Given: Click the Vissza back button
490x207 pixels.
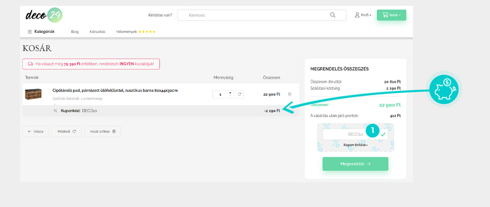Looking at the screenshot, I should click(x=36, y=132).
